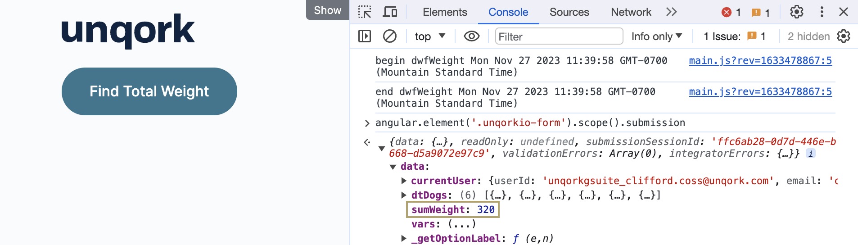Close the DevTools panel
This screenshot has height=245, width=858.
844,12
